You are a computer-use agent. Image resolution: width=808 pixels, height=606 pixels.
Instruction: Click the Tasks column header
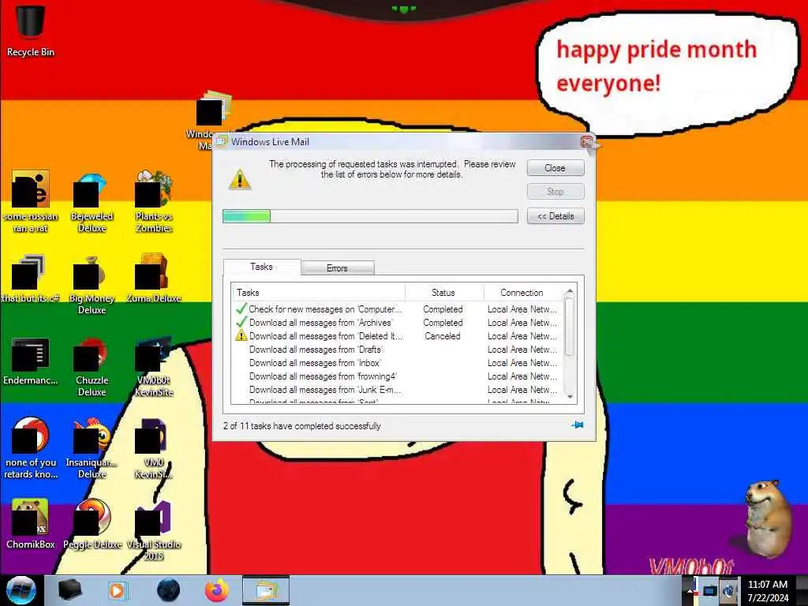click(x=319, y=292)
